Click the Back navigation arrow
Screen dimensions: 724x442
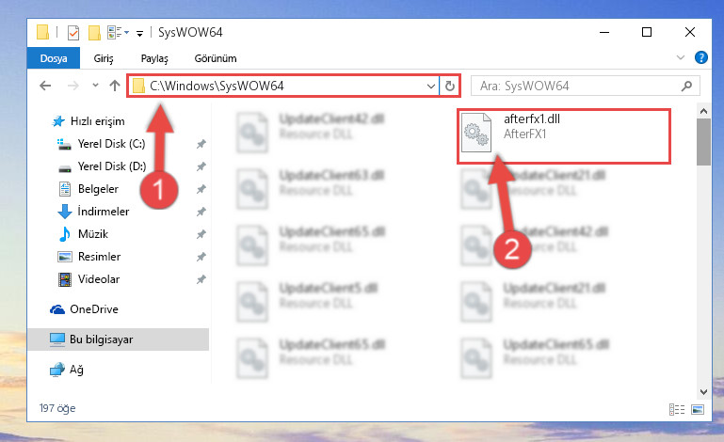(45, 86)
